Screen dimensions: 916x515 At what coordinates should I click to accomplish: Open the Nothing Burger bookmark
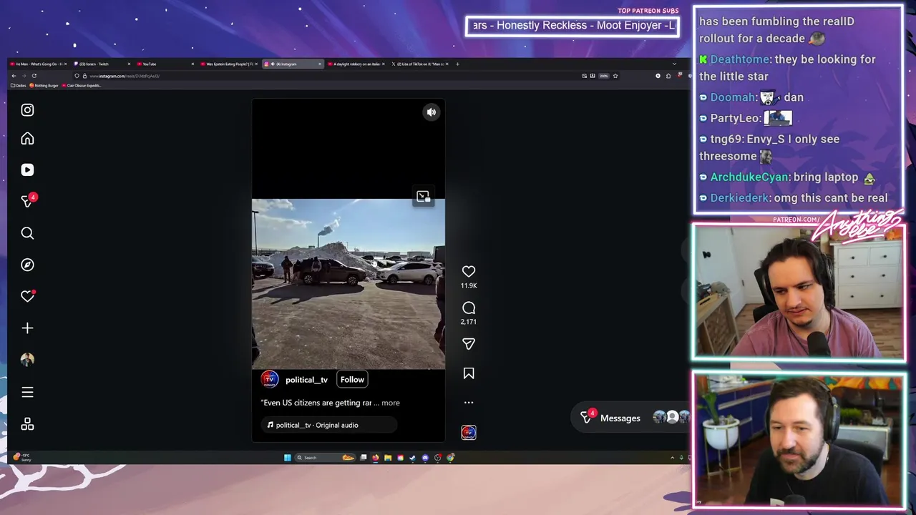point(44,86)
